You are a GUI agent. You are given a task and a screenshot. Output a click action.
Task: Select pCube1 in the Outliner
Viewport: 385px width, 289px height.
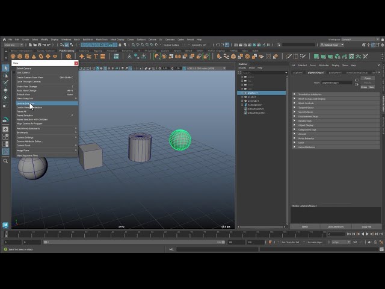[x=251, y=97]
